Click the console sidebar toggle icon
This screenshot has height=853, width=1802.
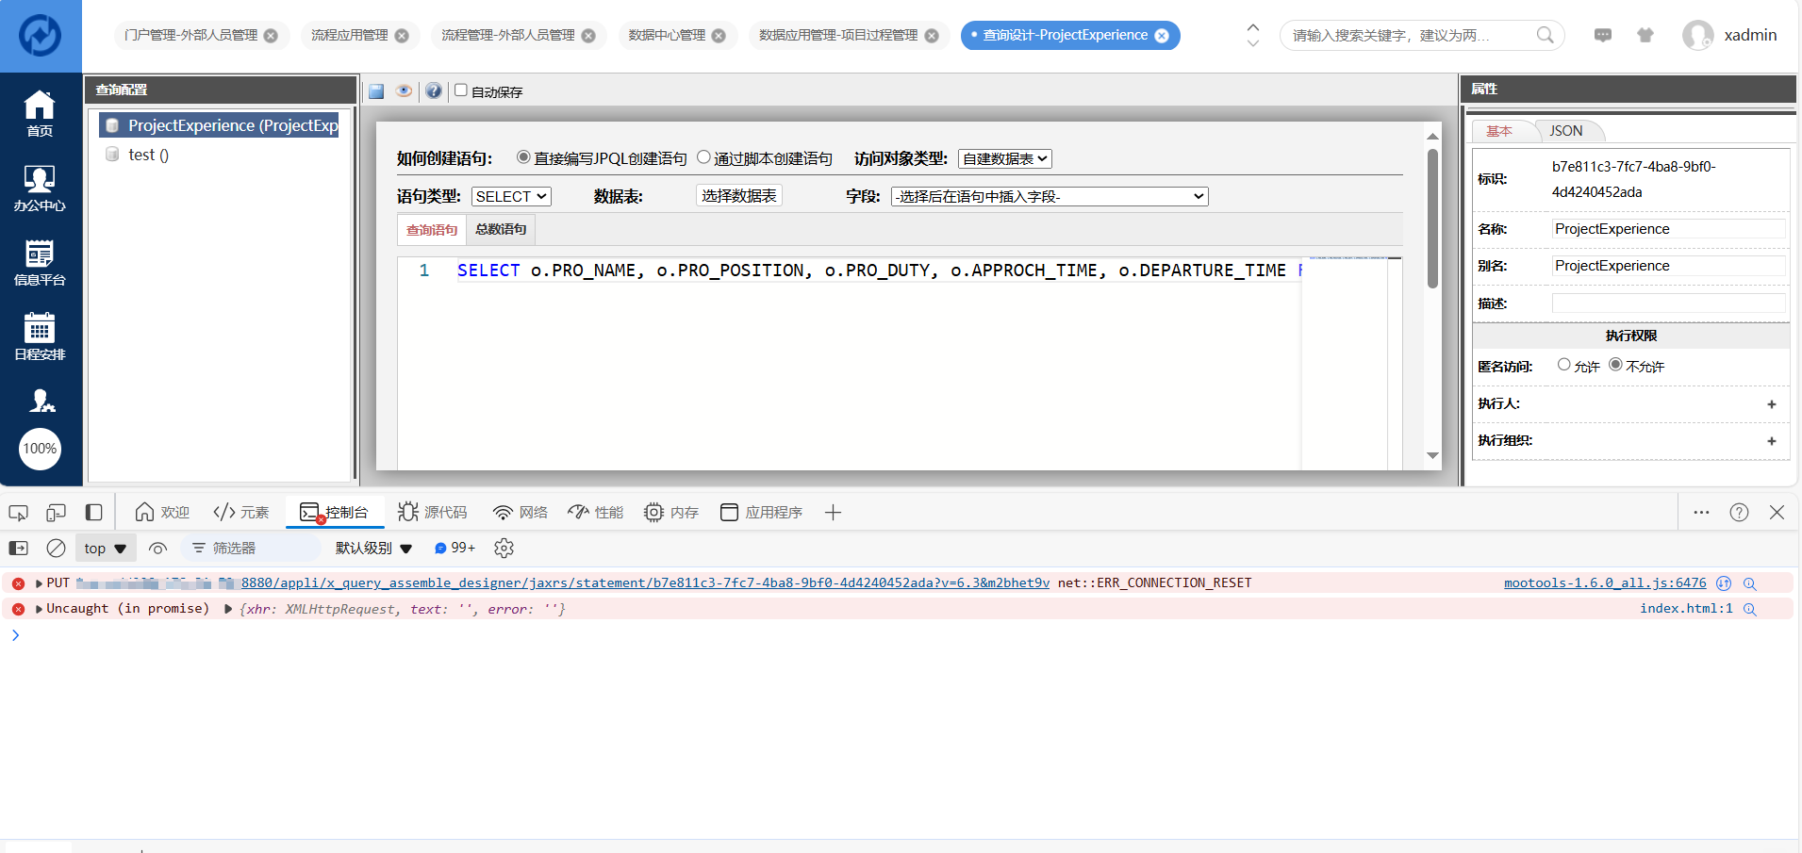point(18,549)
